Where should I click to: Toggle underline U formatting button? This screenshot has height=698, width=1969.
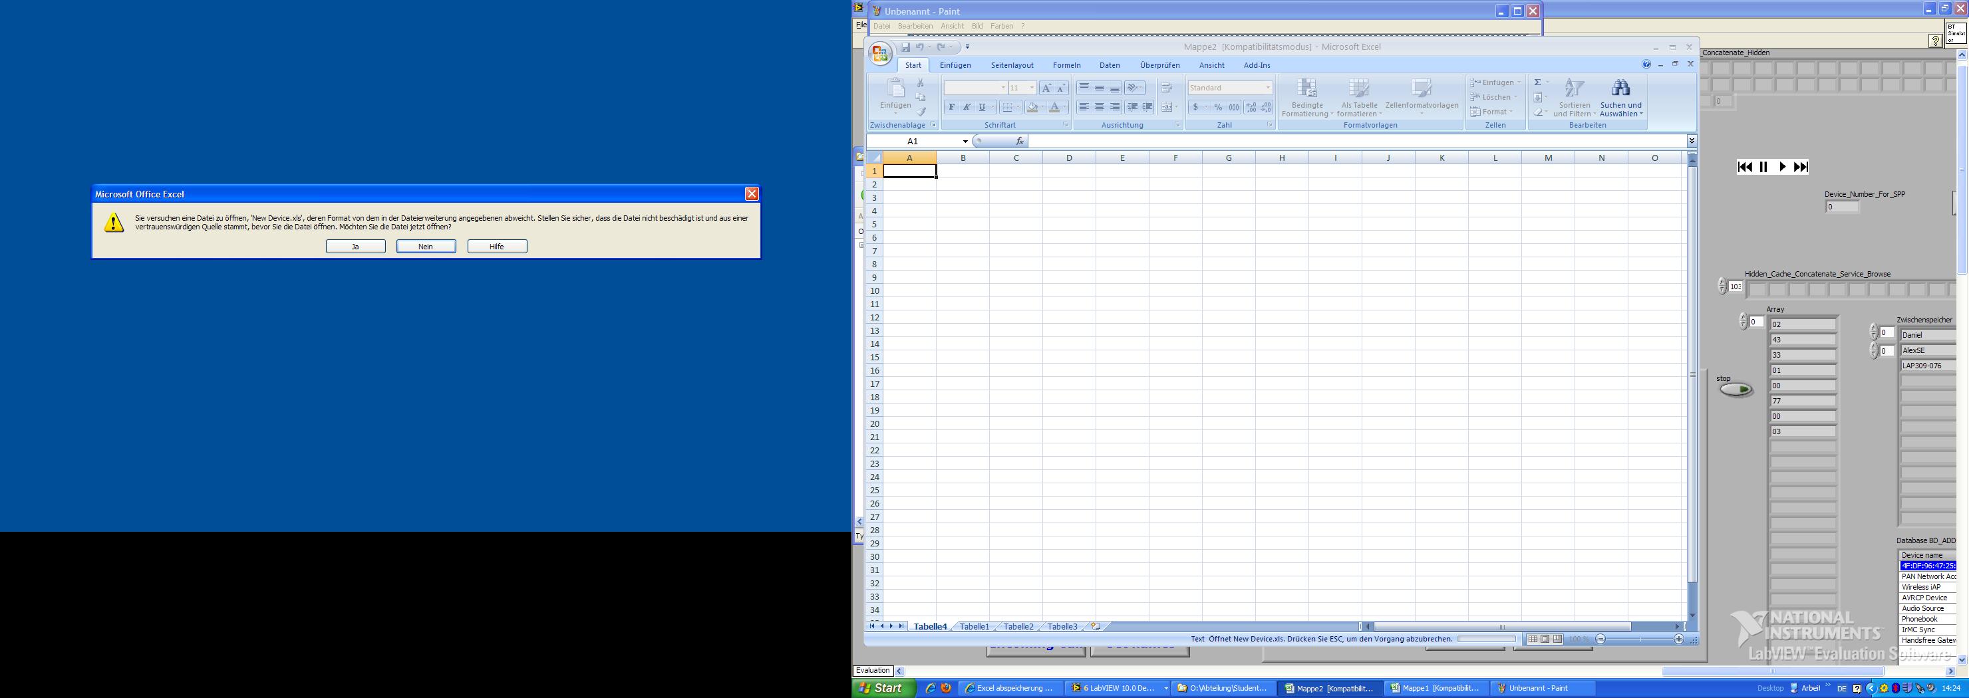981,108
